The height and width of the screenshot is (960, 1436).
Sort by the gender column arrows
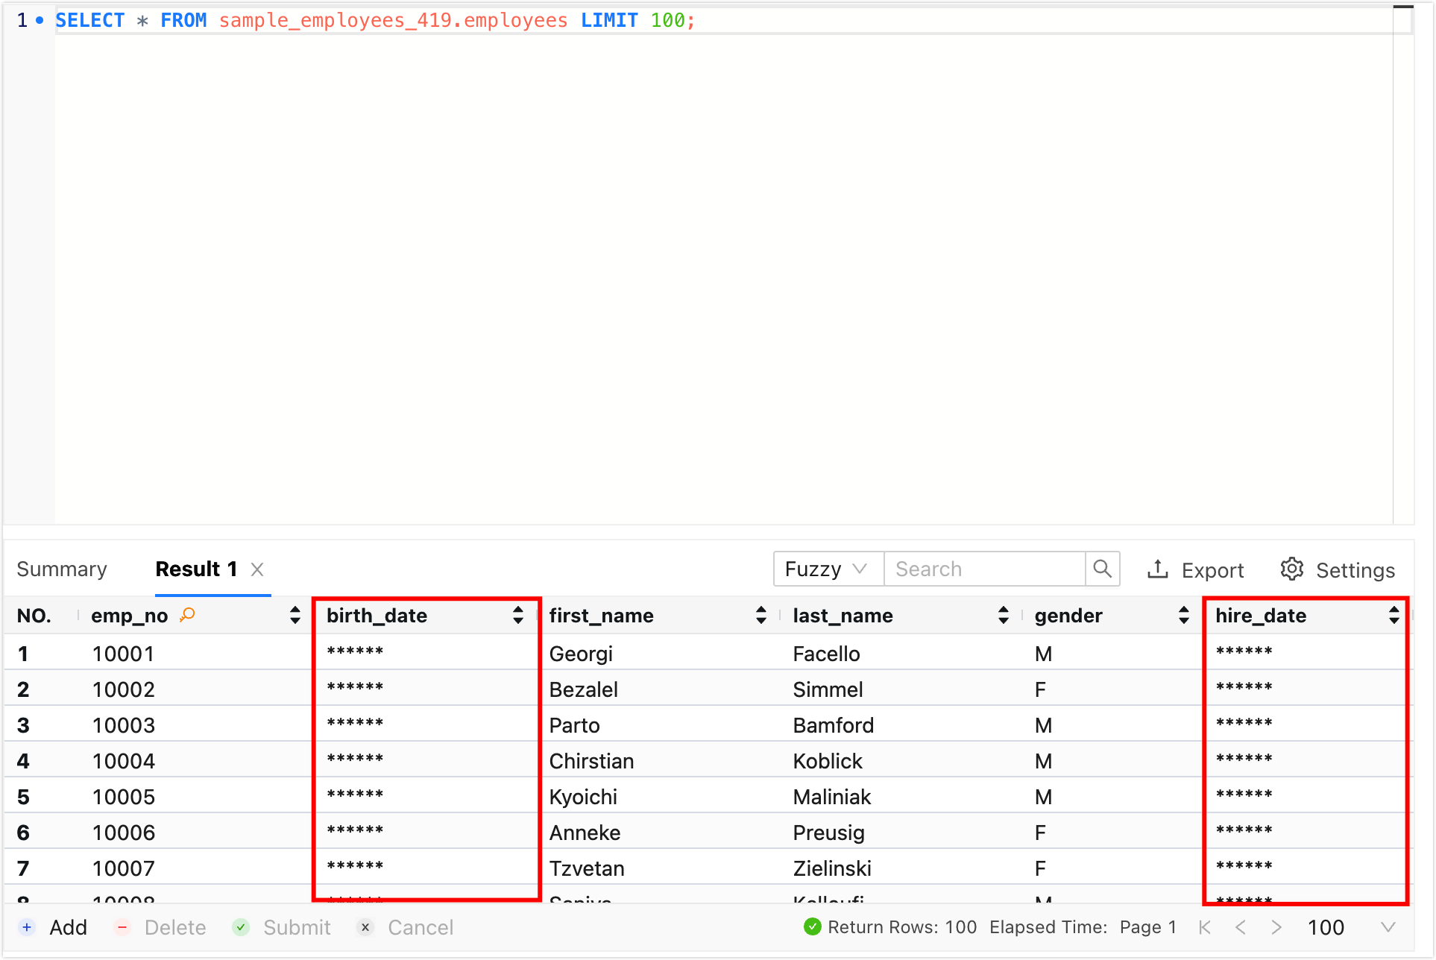pyautogui.click(x=1183, y=616)
